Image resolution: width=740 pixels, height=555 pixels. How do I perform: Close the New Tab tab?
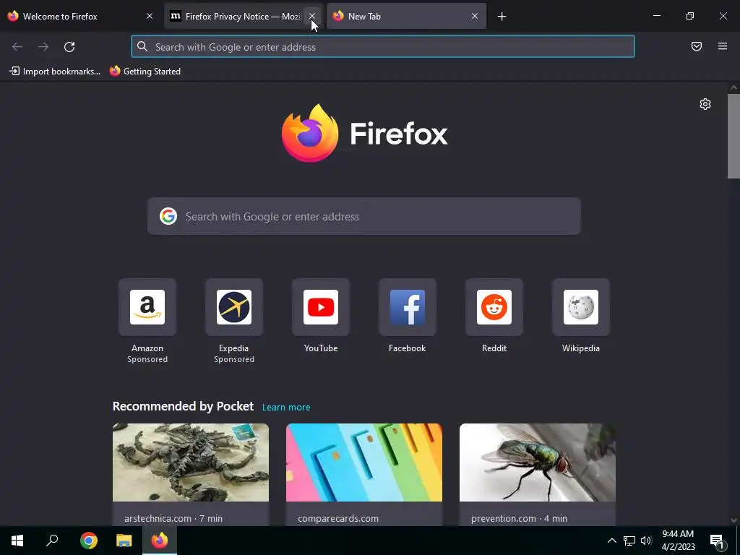click(x=475, y=16)
